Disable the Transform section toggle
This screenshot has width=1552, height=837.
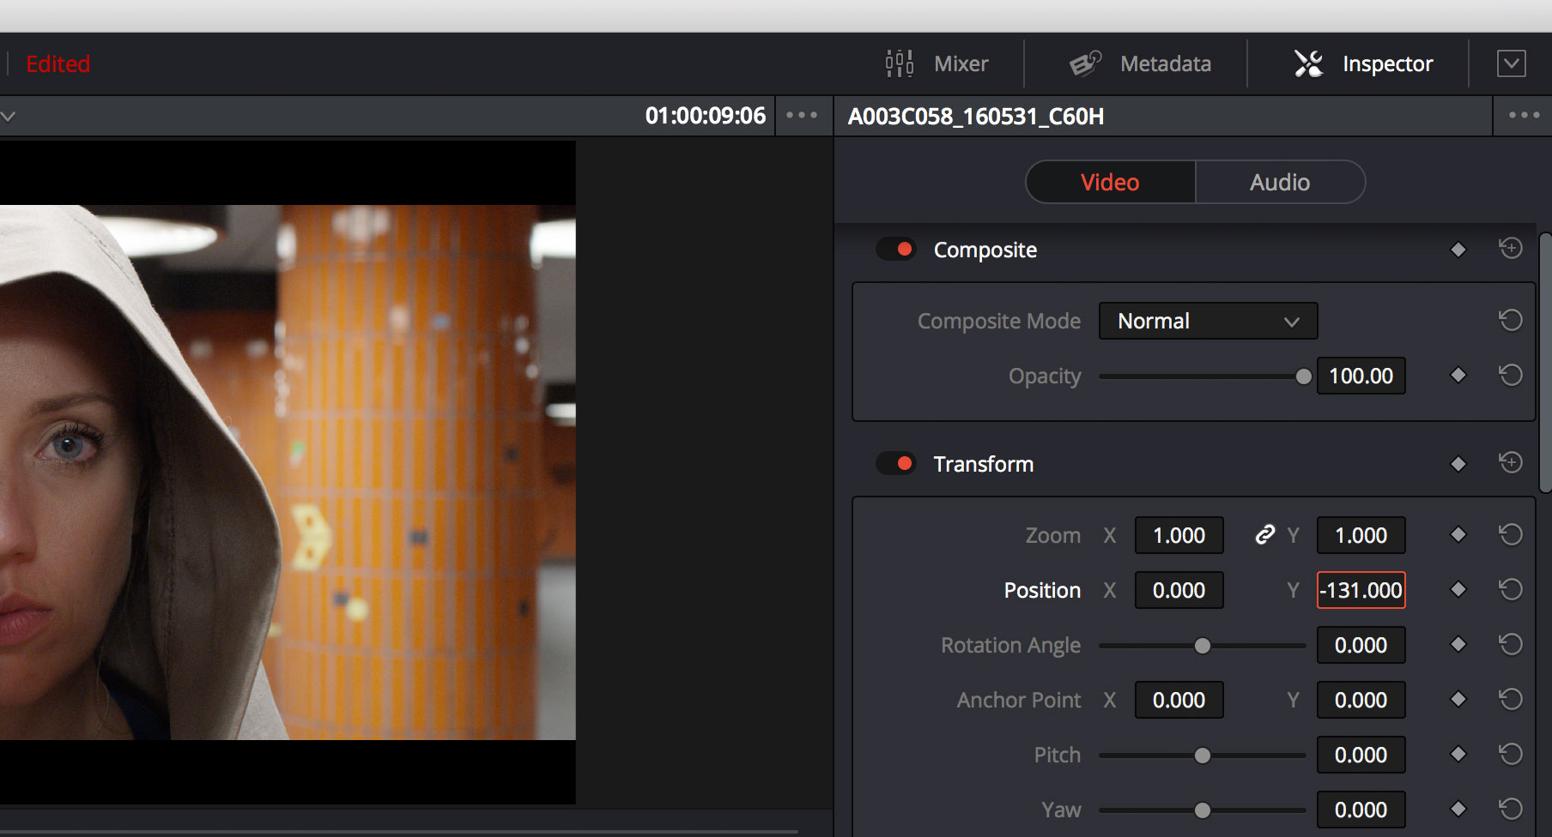coord(896,464)
